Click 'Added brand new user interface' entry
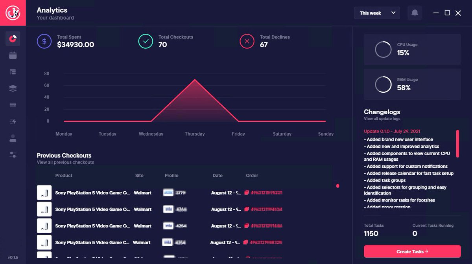The height and width of the screenshot is (264, 472). 398,139
